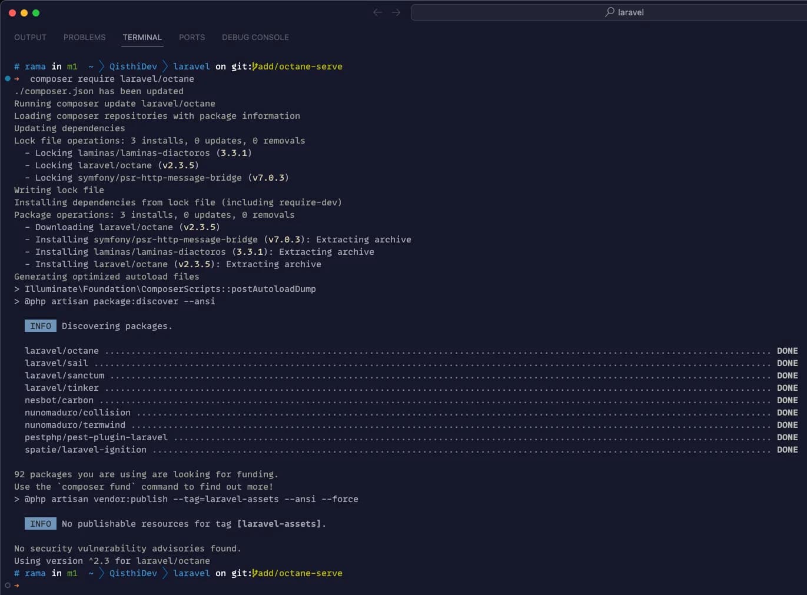Select the blue command decoration dot beside composer require

(x=8, y=78)
